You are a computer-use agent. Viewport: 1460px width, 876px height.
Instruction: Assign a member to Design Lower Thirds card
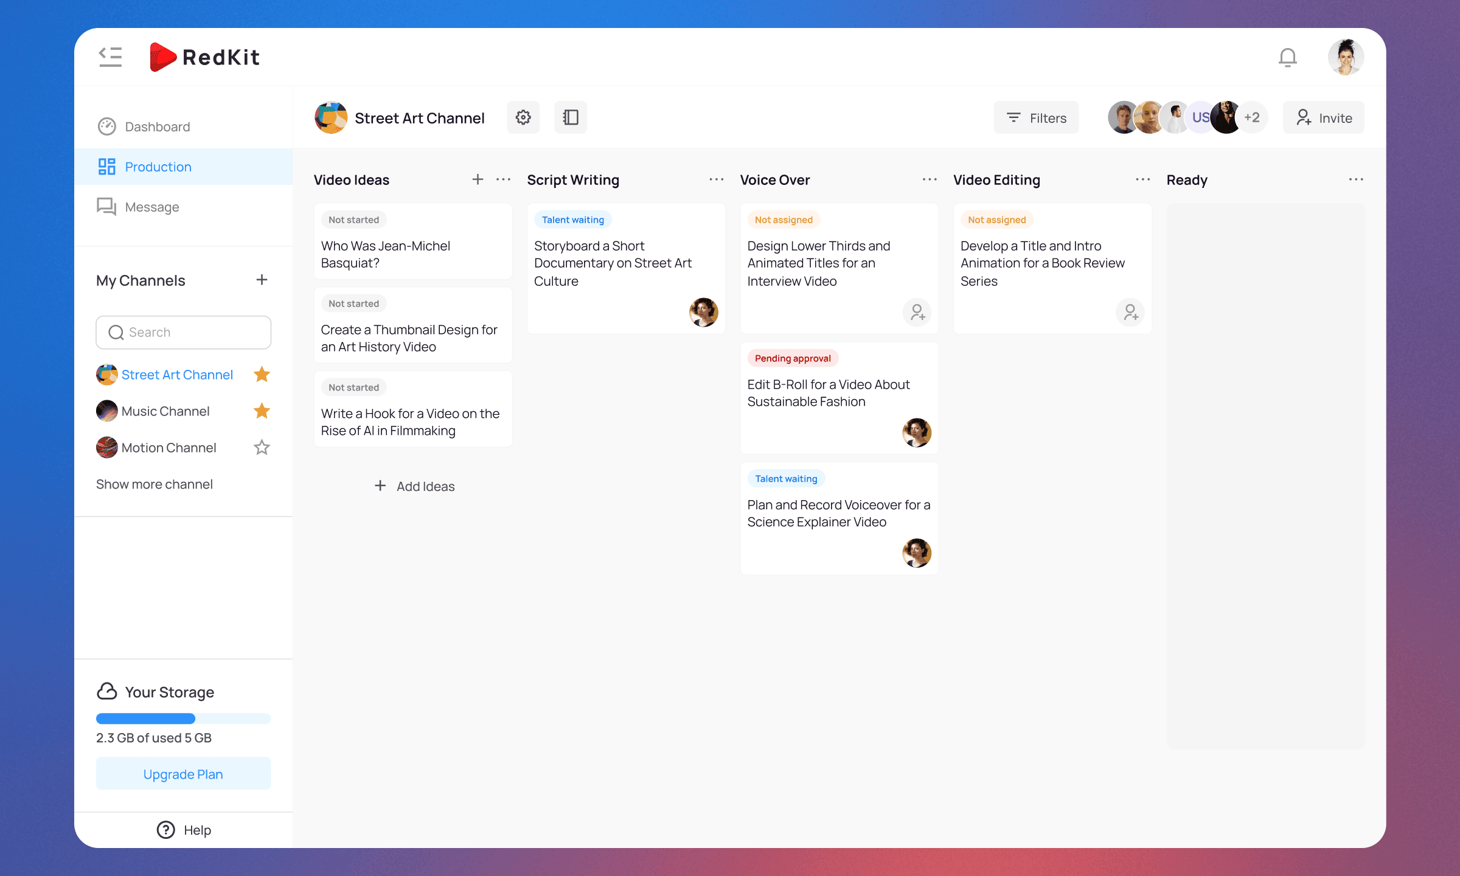point(917,312)
